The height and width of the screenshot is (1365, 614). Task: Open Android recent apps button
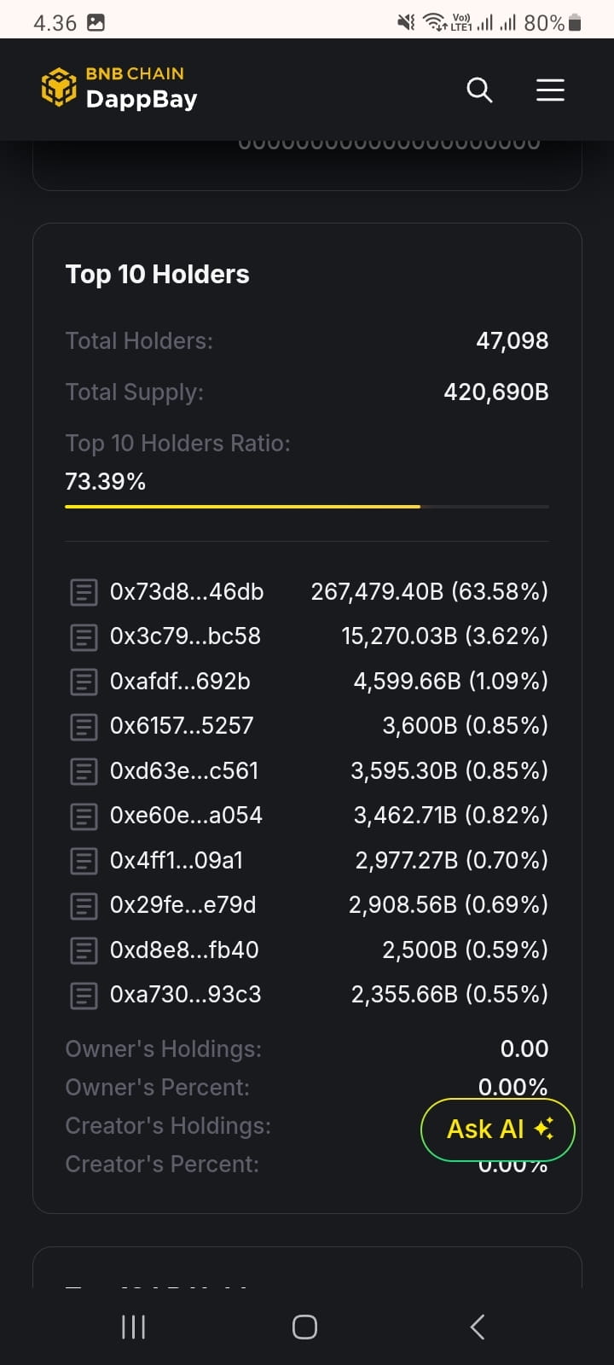pos(133,1327)
